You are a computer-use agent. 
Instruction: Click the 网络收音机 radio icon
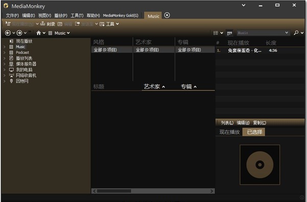pyautogui.click(x=12, y=75)
